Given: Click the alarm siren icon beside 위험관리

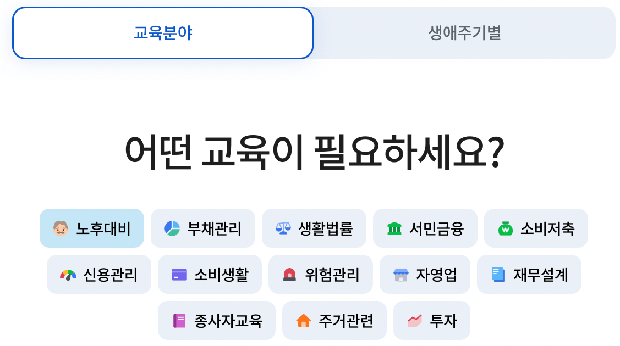Looking at the screenshot, I should tap(290, 274).
